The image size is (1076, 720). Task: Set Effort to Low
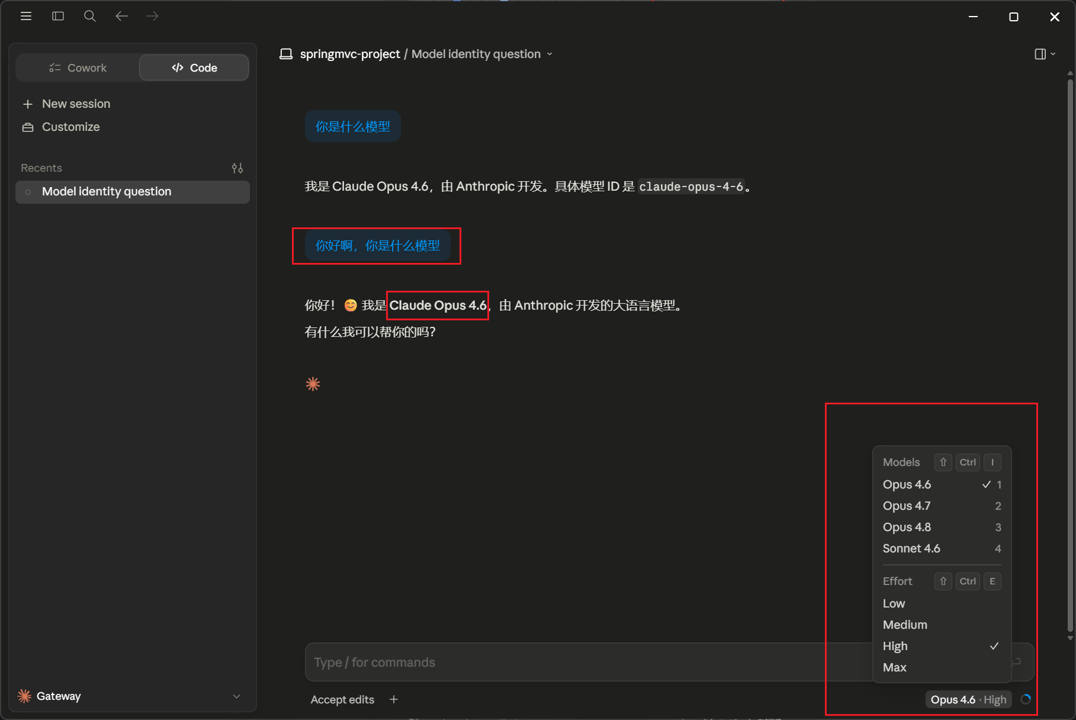942,603
